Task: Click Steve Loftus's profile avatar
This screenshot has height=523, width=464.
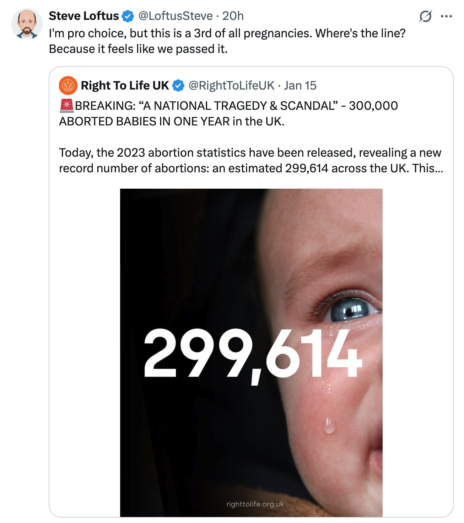Action: (x=27, y=24)
